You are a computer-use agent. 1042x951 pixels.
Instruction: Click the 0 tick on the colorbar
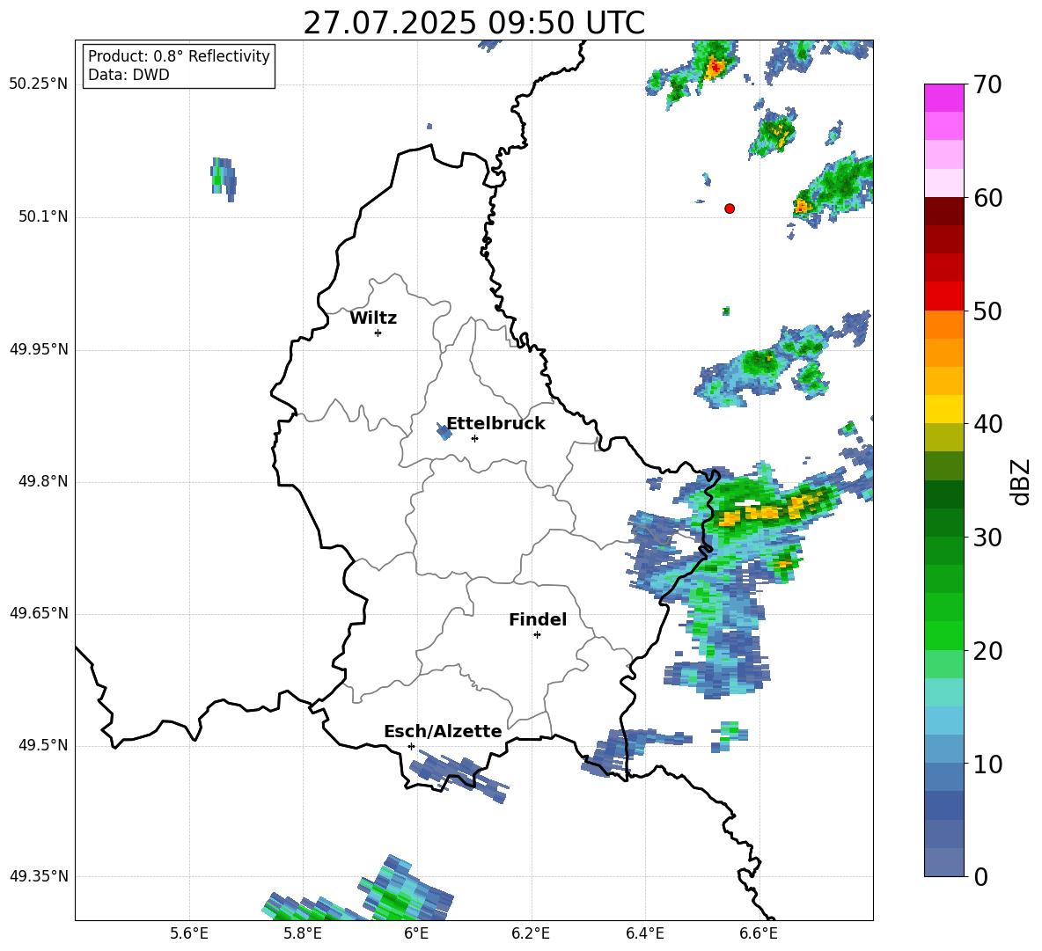click(x=981, y=876)
